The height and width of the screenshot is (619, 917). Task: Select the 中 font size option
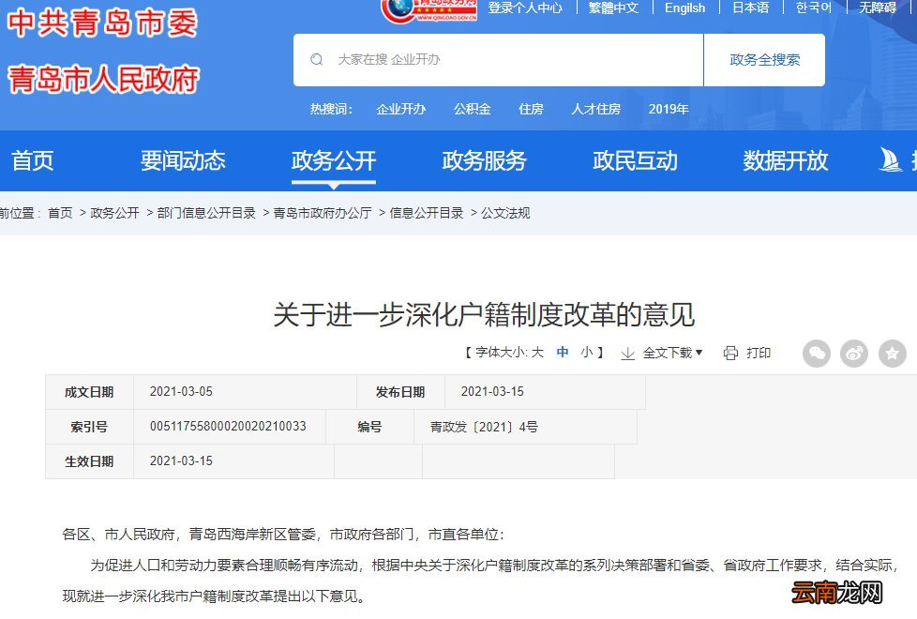pos(561,354)
